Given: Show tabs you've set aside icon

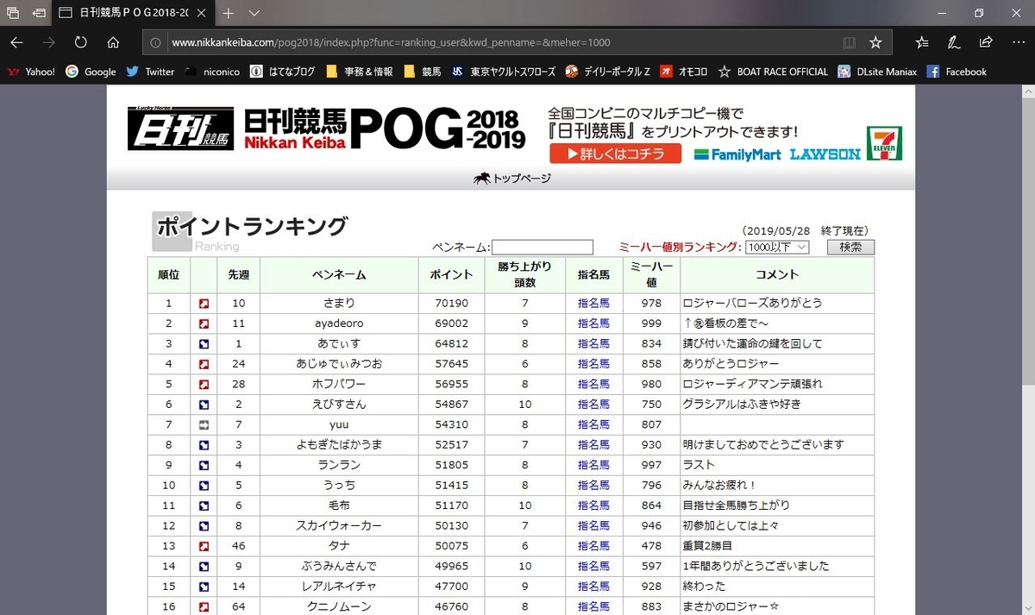Looking at the screenshot, I should (13, 14).
